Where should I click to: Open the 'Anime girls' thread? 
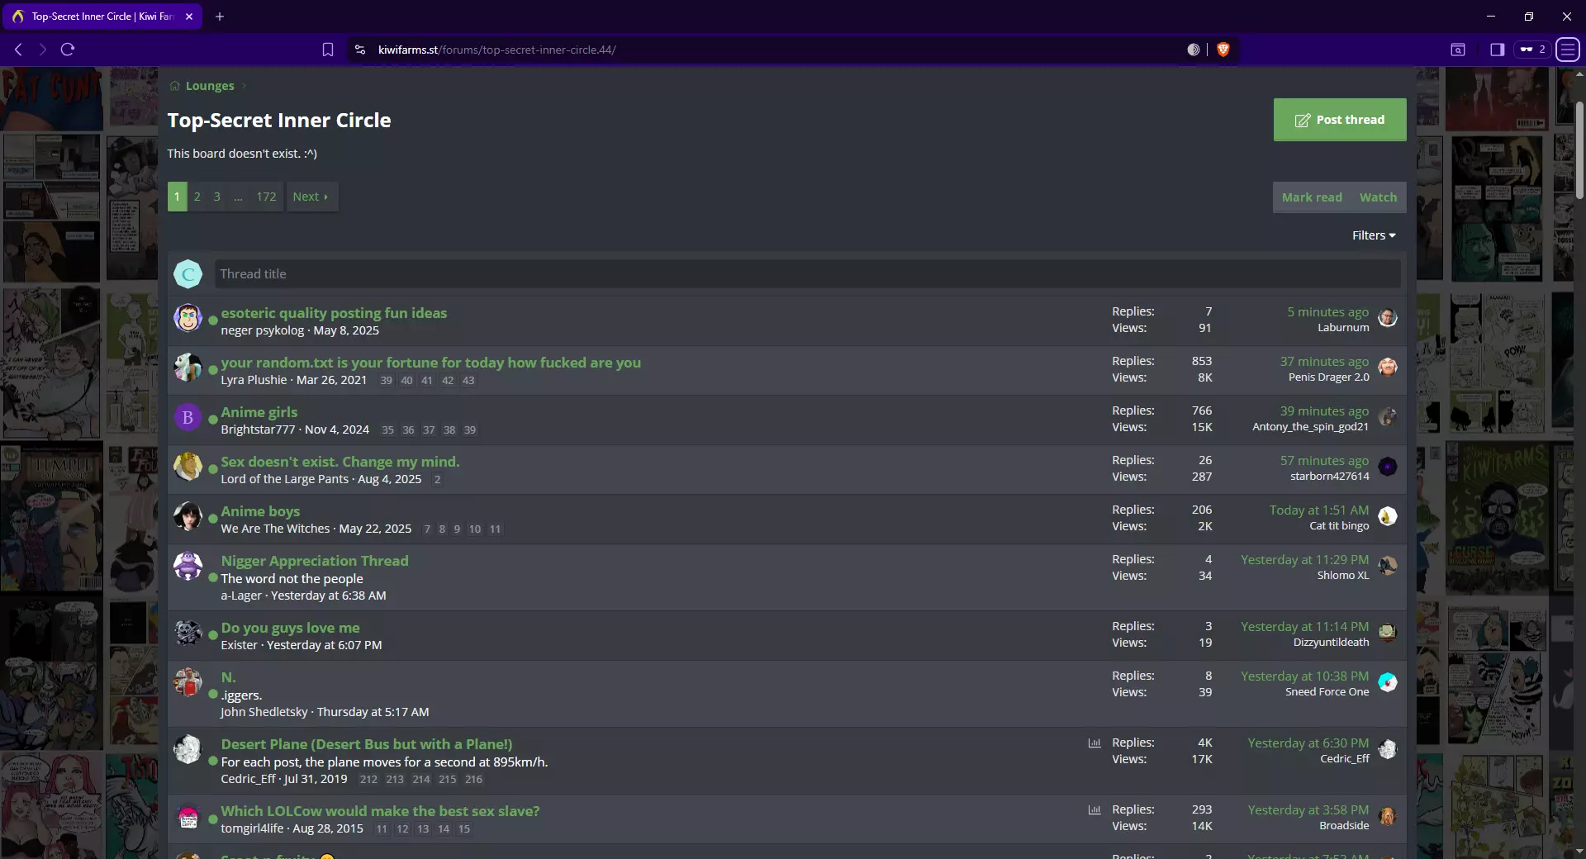[259, 412]
